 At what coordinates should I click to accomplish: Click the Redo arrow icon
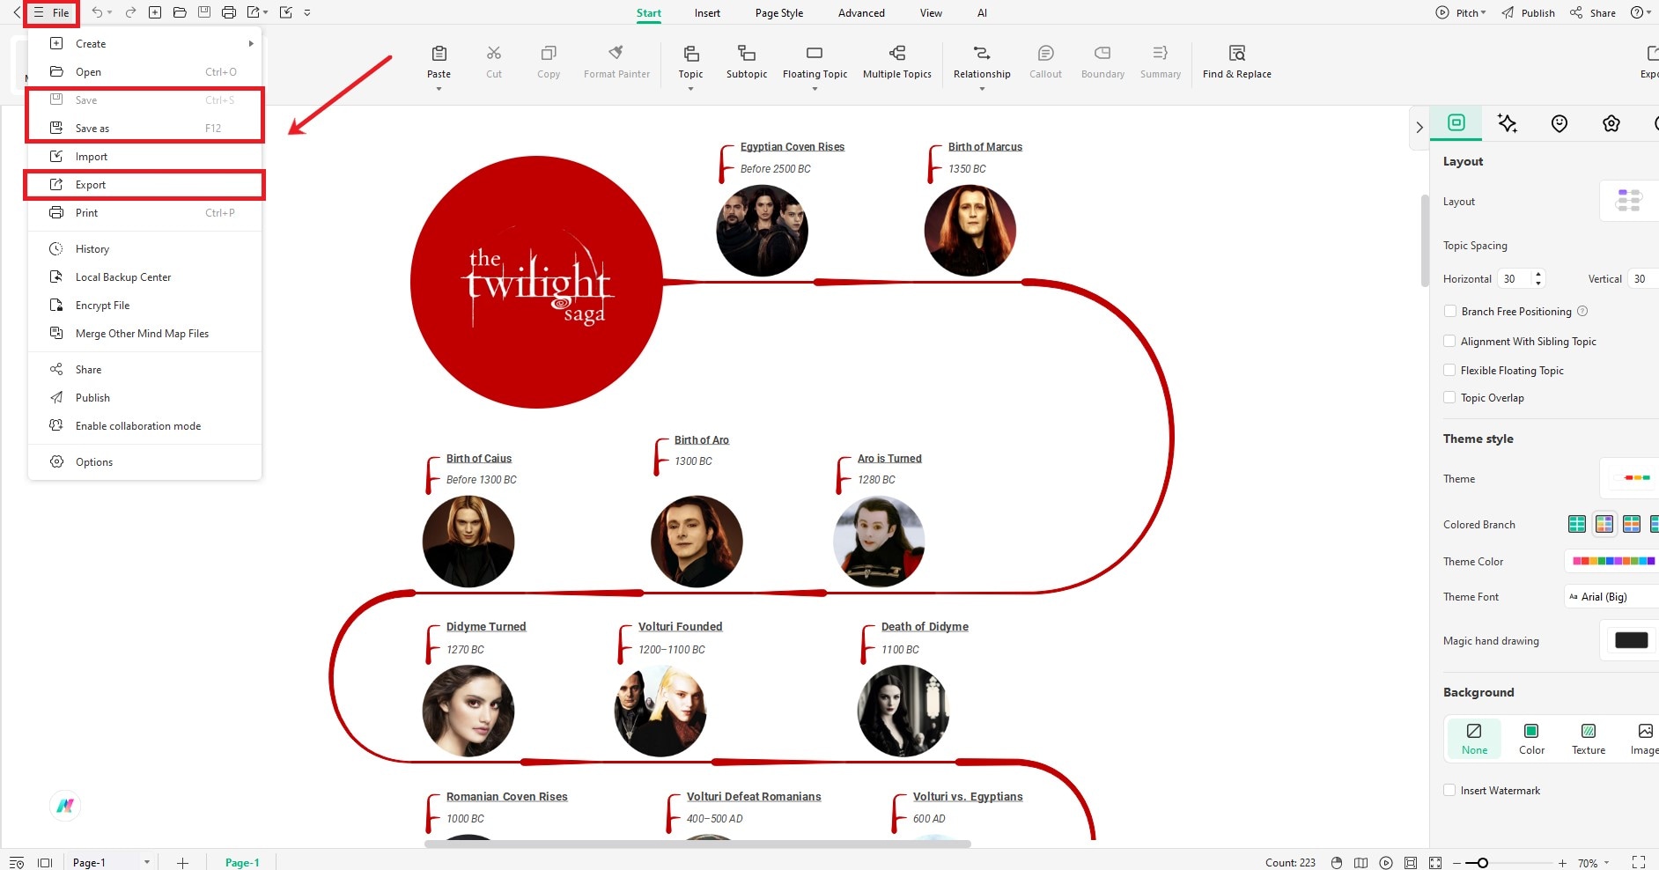tap(130, 12)
